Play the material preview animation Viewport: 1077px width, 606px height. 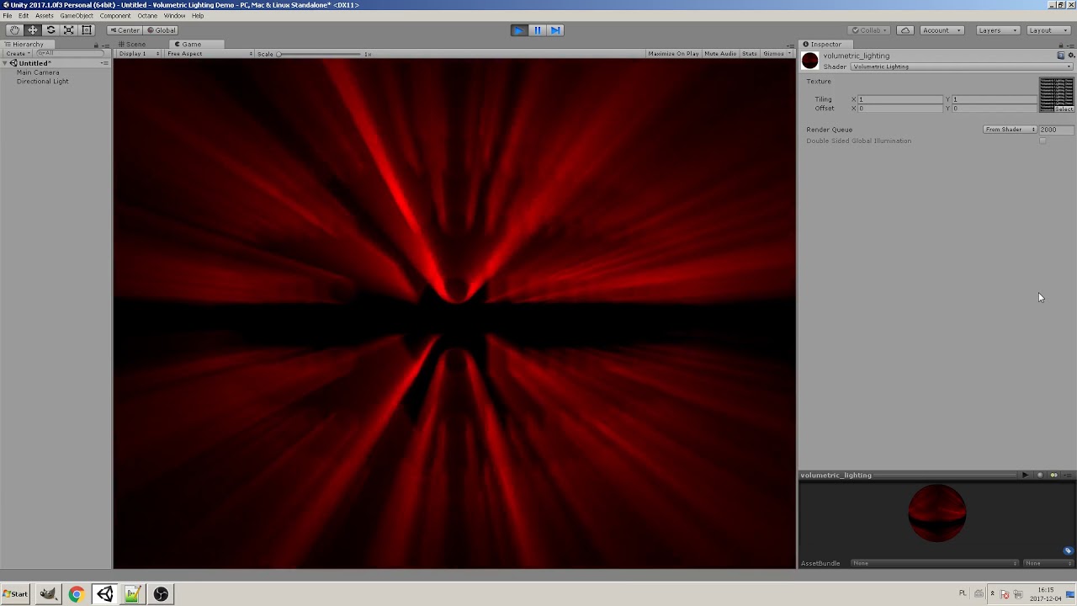[1025, 476]
